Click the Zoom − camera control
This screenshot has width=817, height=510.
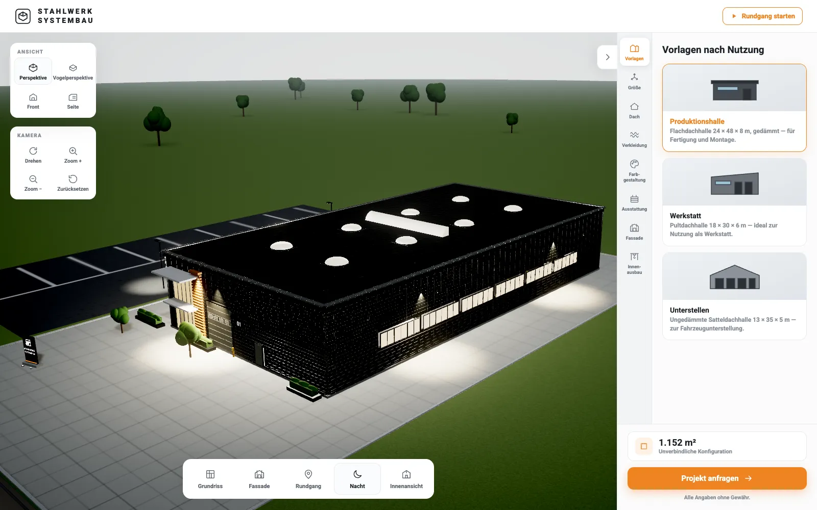(x=33, y=183)
